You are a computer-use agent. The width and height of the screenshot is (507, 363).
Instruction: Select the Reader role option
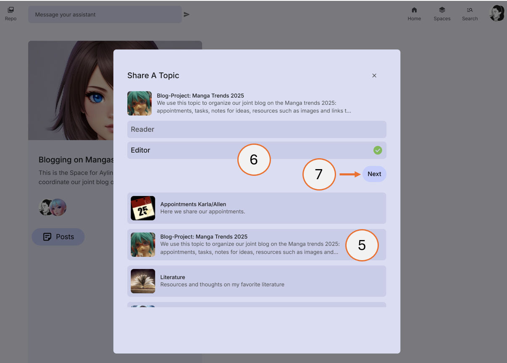tap(256, 129)
